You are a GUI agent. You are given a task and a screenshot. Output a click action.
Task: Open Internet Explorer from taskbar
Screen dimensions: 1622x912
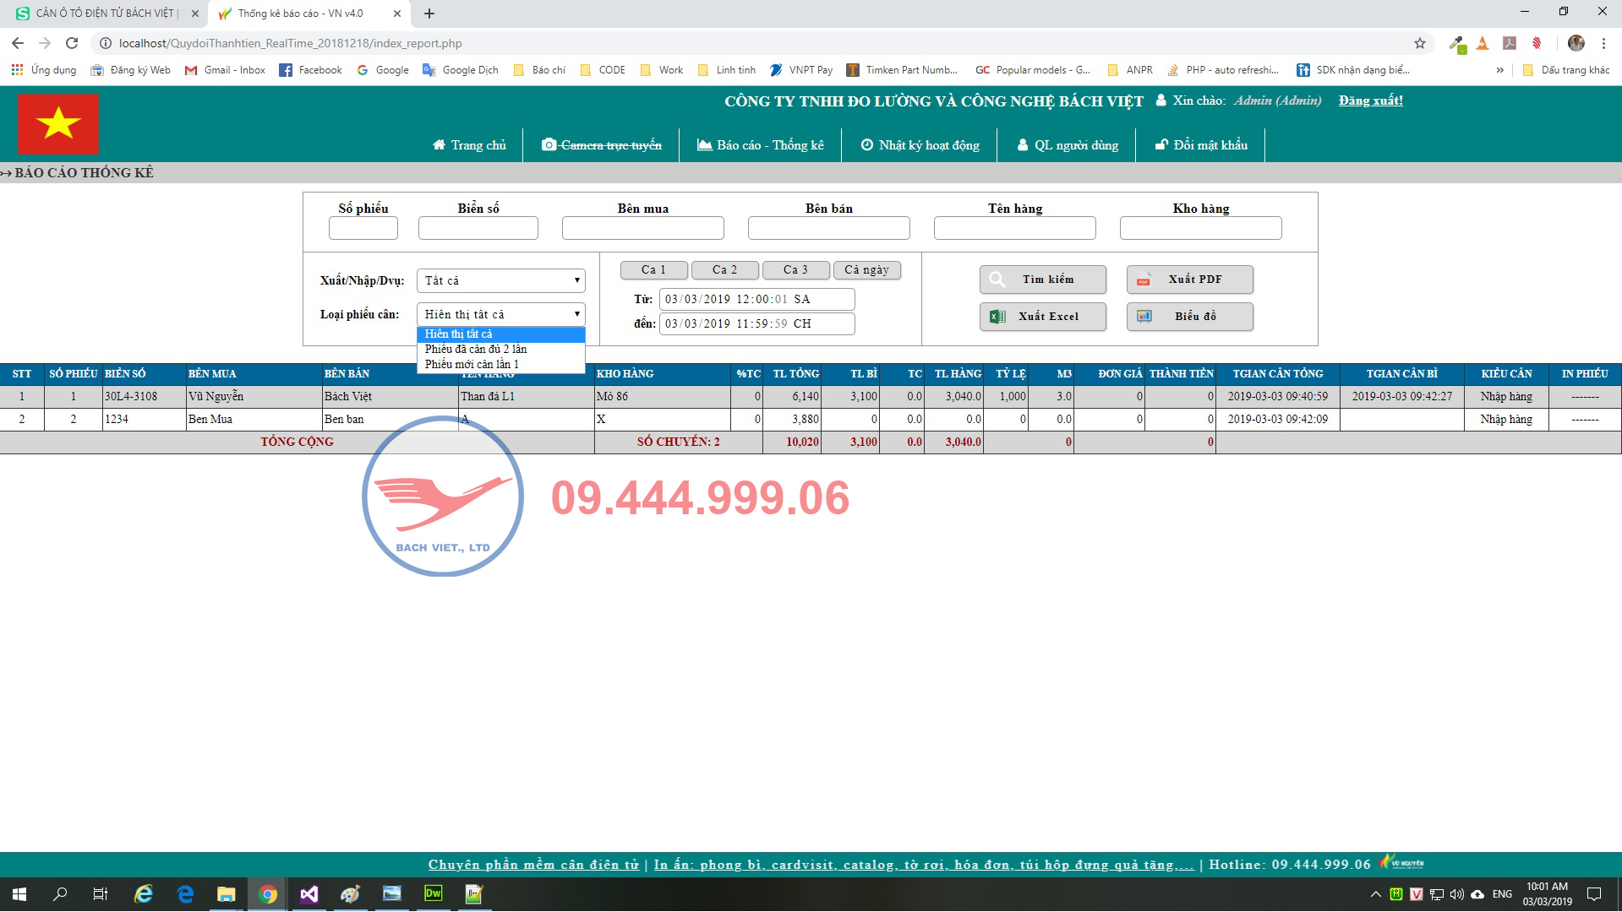[144, 893]
